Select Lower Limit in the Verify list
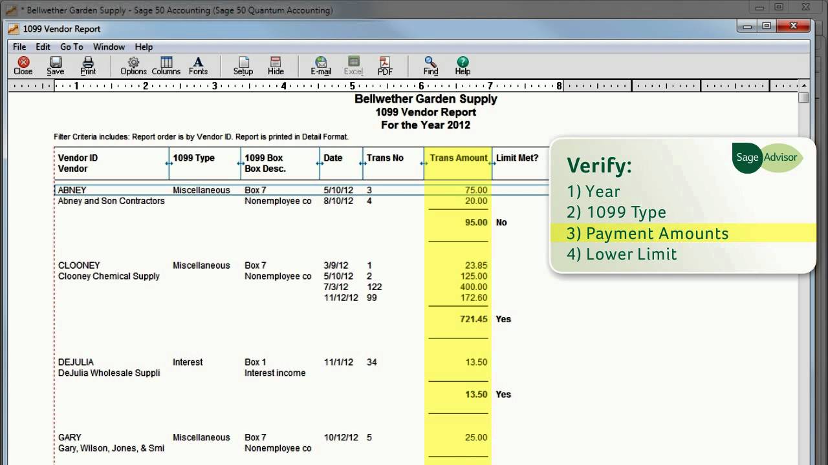Screen dimensions: 828x465 click(x=622, y=254)
